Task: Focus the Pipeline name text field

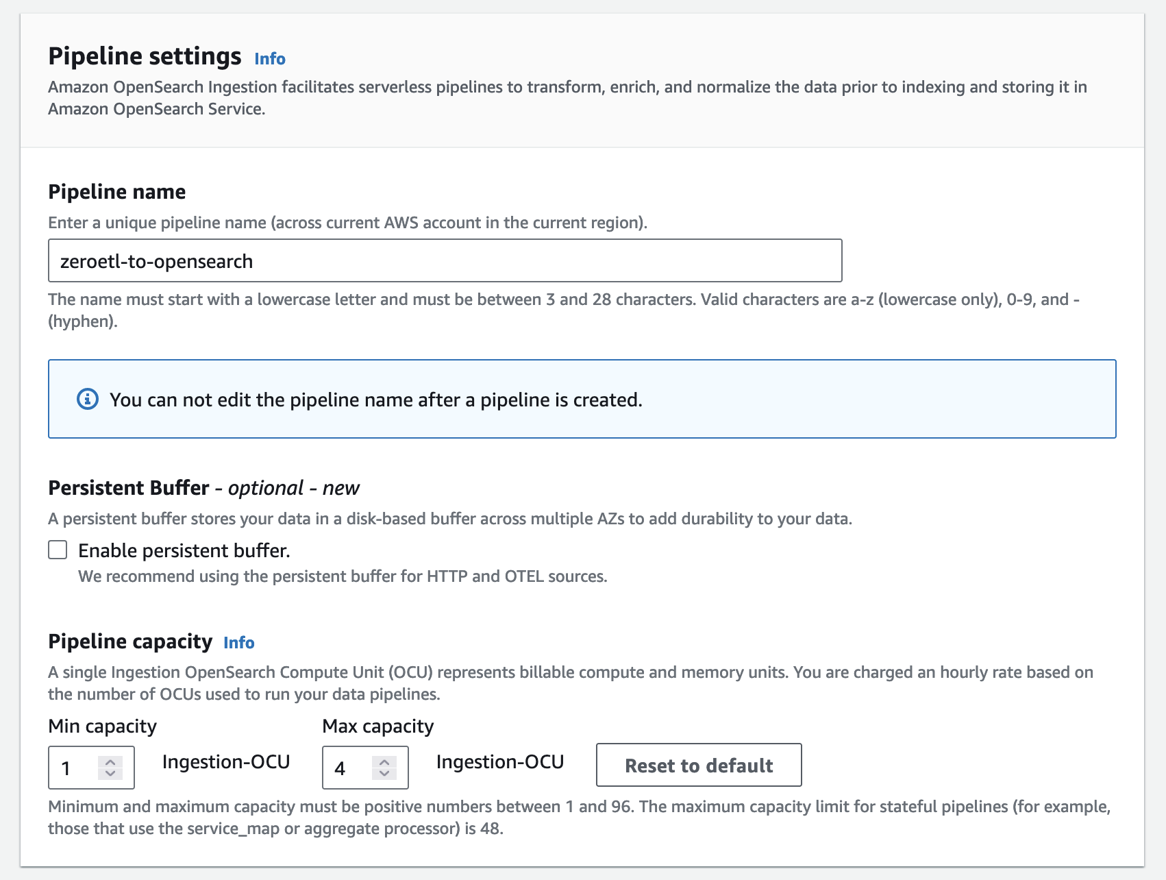Action: point(445,260)
